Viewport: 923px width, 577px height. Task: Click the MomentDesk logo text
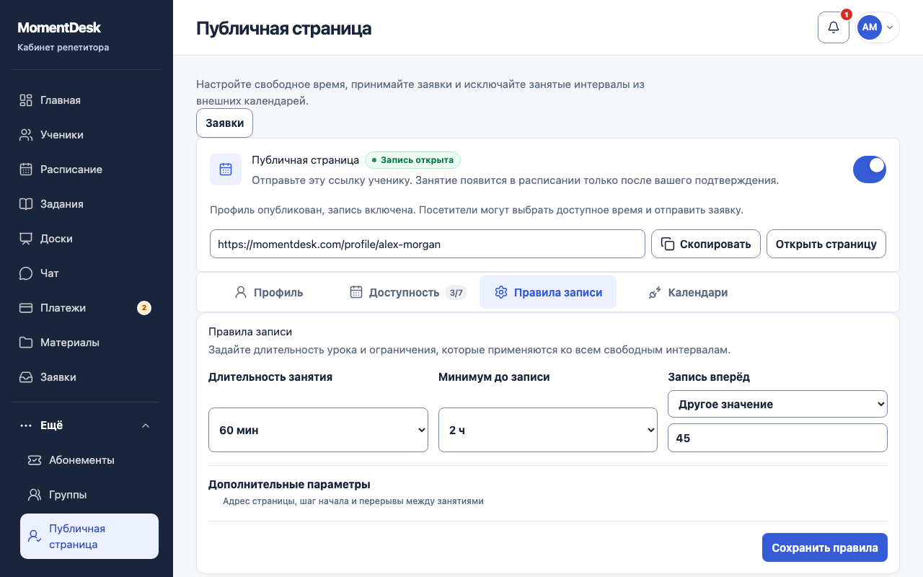pos(59,28)
